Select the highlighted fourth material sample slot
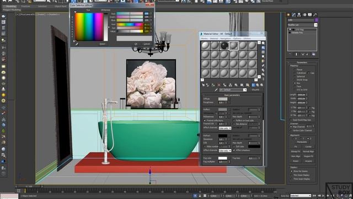Viewport: 353px width, 199px height. (234, 45)
